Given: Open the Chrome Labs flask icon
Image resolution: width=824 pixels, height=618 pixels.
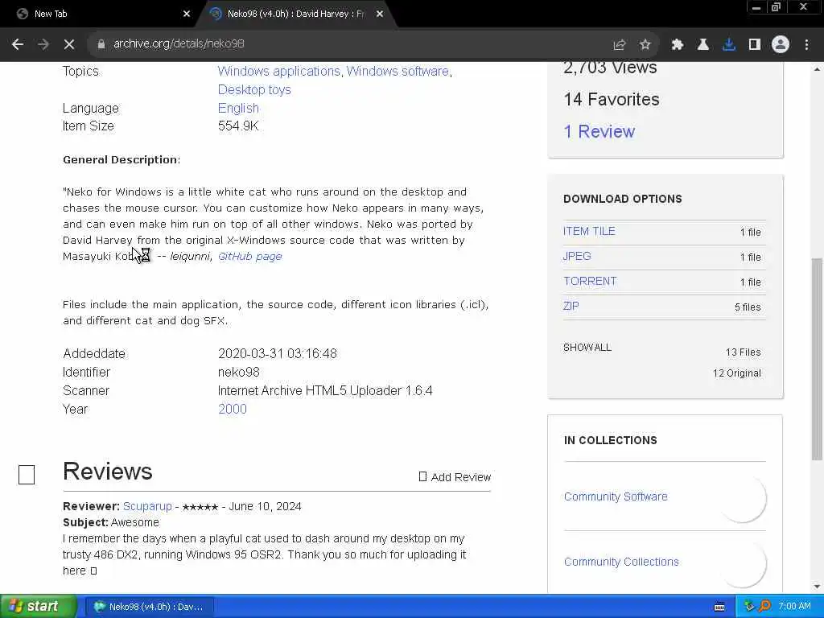Looking at the screenshot, I should pyautogui.click(x=703, y=45).
